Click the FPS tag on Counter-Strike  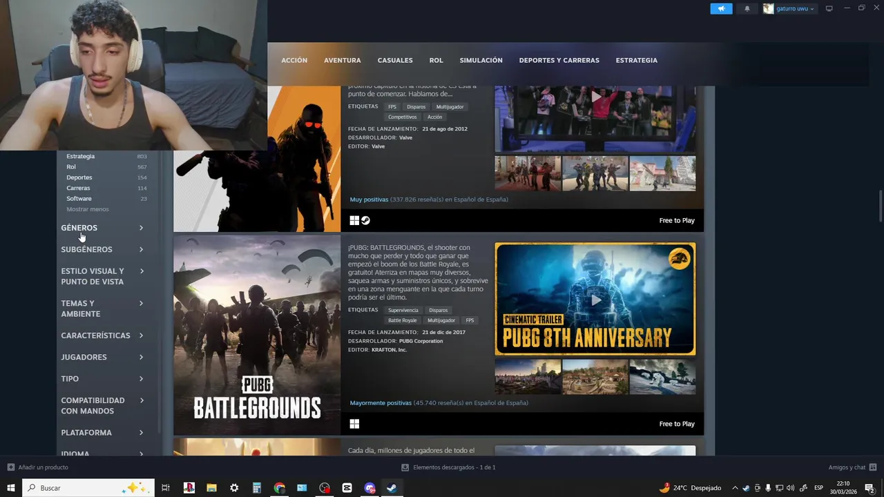392,107
